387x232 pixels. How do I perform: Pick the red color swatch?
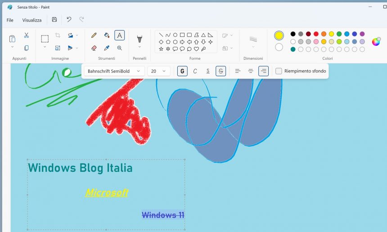pyautogui.click(x=316, y=34)
